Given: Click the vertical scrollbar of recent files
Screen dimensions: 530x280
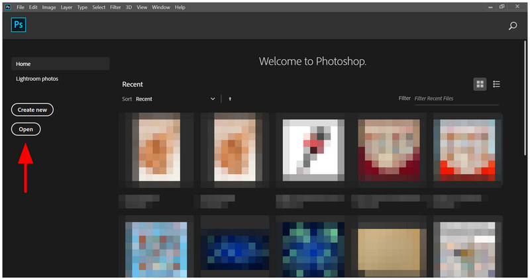Looking at the screenshot, I should click(x=525, y=98).
